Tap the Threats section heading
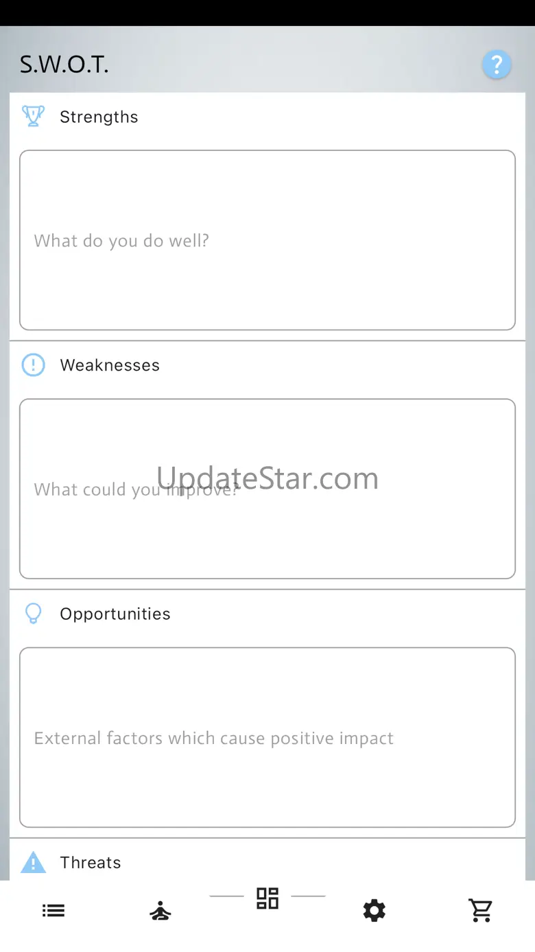This screenshot has height=952, width=535. pos(91,862)
